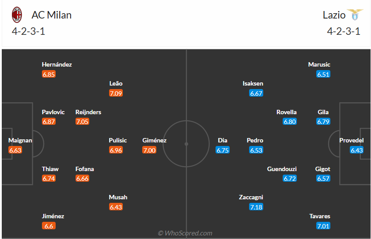Click the Lazio eagle crest icon
371x239 pixels.
click(355, 15)
